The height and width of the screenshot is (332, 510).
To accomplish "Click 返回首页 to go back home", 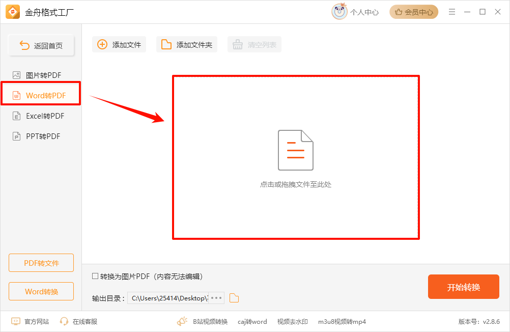I will 41,45.
